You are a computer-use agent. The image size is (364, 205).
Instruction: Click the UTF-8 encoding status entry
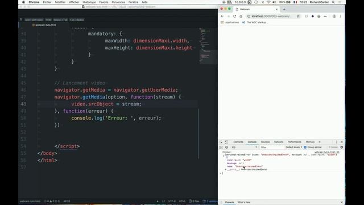tap(172, 201)
